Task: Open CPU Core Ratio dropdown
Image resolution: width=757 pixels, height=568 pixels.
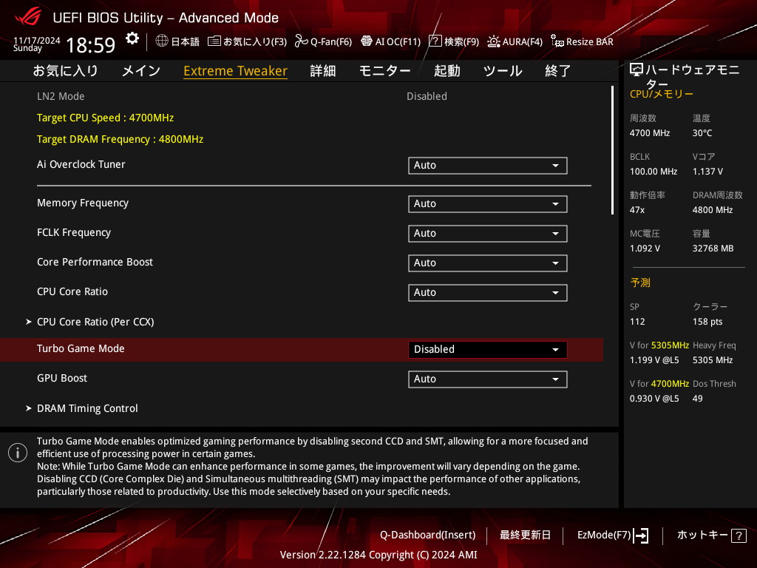Action: pyautogui.click(x=488, y=293)
